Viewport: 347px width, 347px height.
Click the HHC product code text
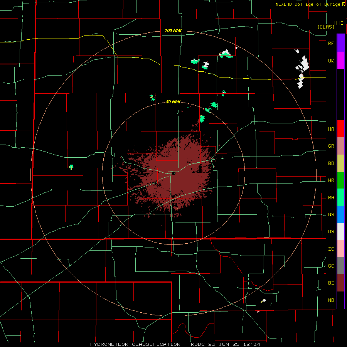[339, 23]
